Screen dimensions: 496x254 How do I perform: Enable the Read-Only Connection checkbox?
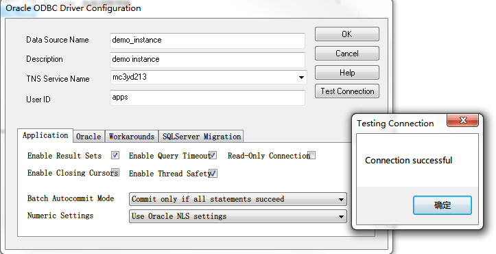tap(312, 156)
